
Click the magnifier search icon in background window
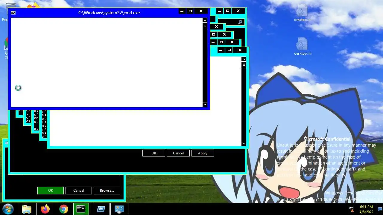coord(240,22)
